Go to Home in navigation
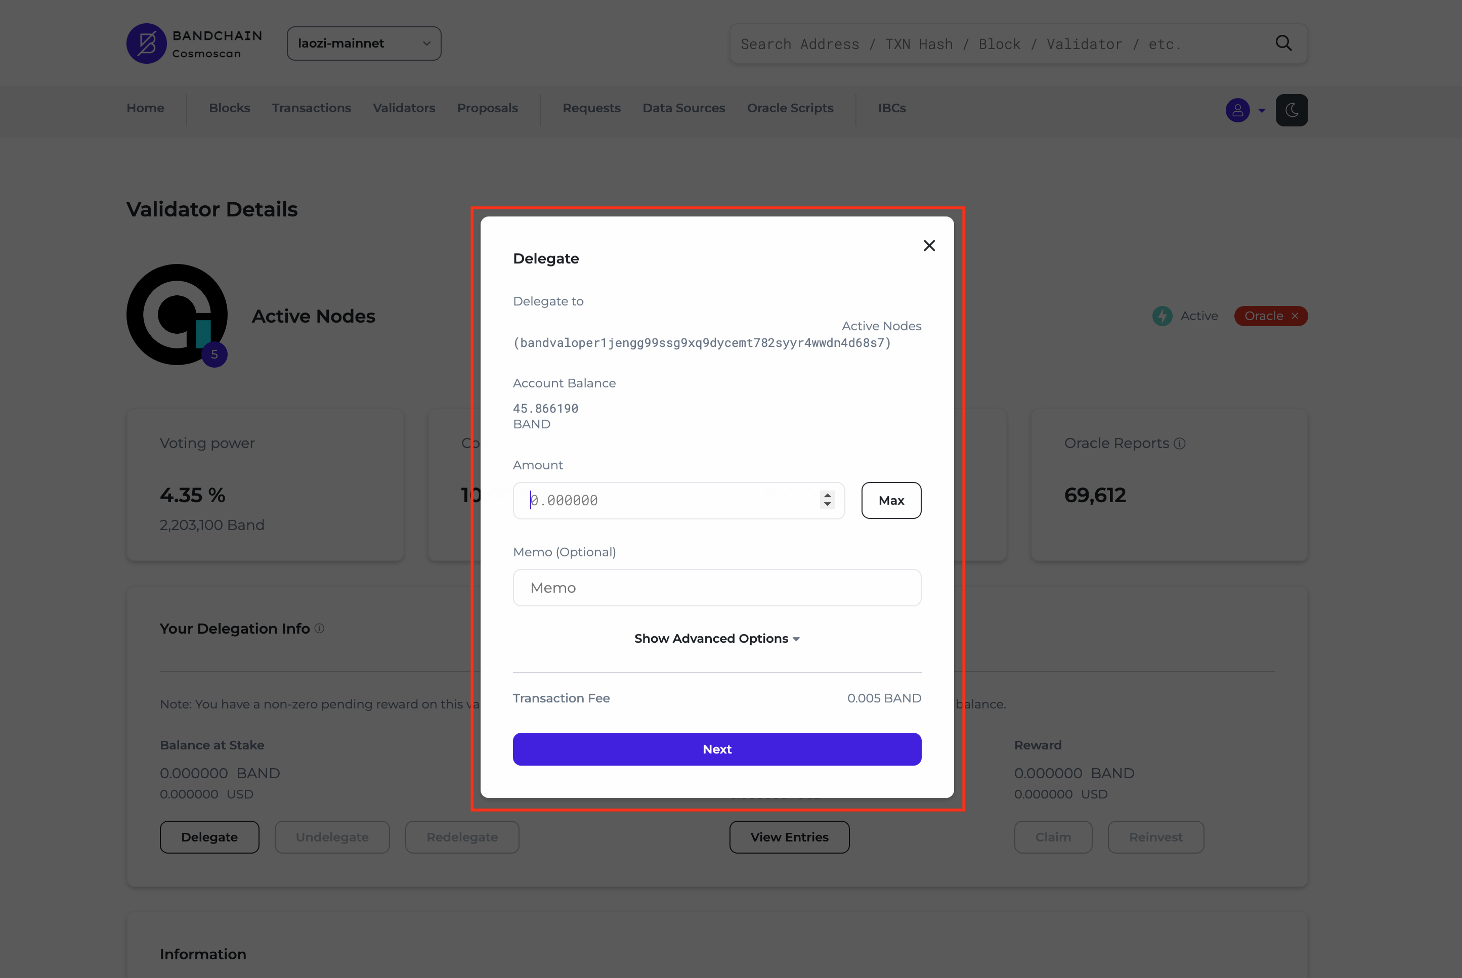This screenshot has width=1462, height=978. (x=145, y=108)
